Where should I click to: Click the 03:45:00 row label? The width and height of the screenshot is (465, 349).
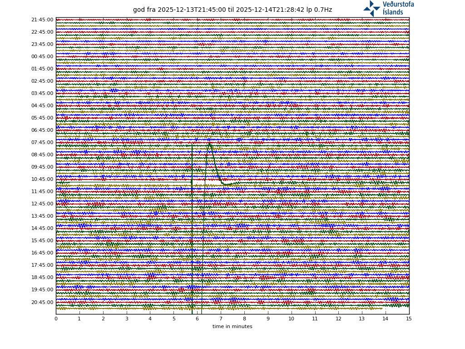(42, 94)
